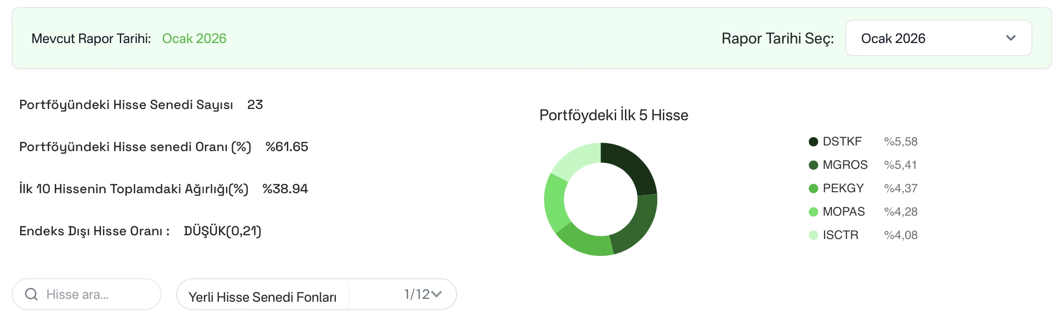Select MGROS legend label
1060x319 pixels.
845,165
